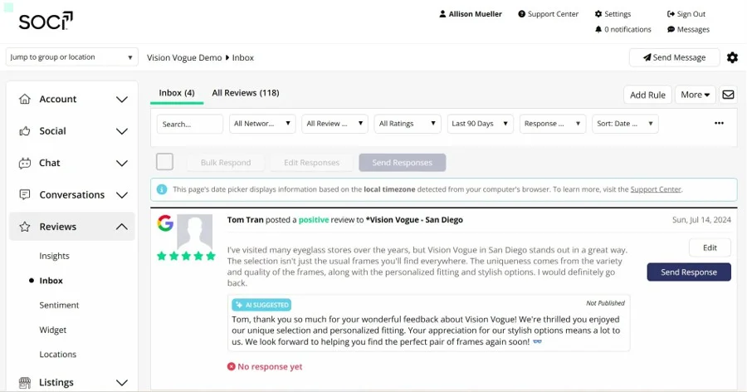The height and width of the screenshot is (392, 747).
Task: Click Edit on Tom Tran's review response
Action: [710, 247]
